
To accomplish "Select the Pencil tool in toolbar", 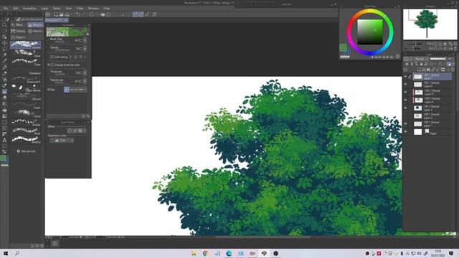I will (x=4, y=73).
